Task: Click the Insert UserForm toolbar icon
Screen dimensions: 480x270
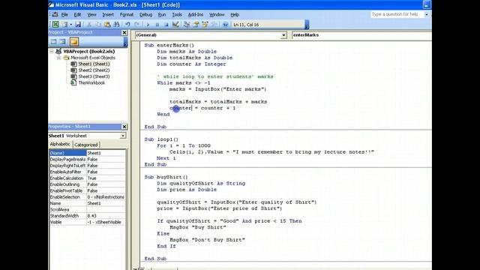Action: coord(64,25)
